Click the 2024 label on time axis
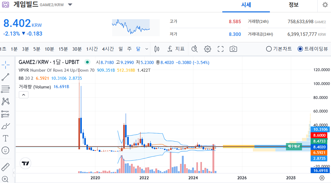The image size is (331, 183). 193,178
